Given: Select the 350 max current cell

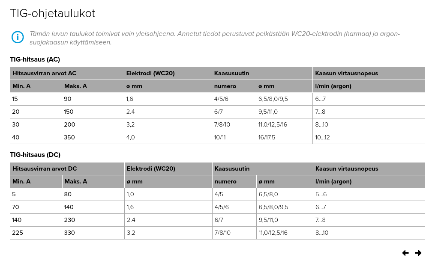Looking at the screenshot, I should (69, 138).
